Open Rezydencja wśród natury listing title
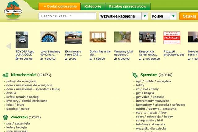 tap(148, 53)
